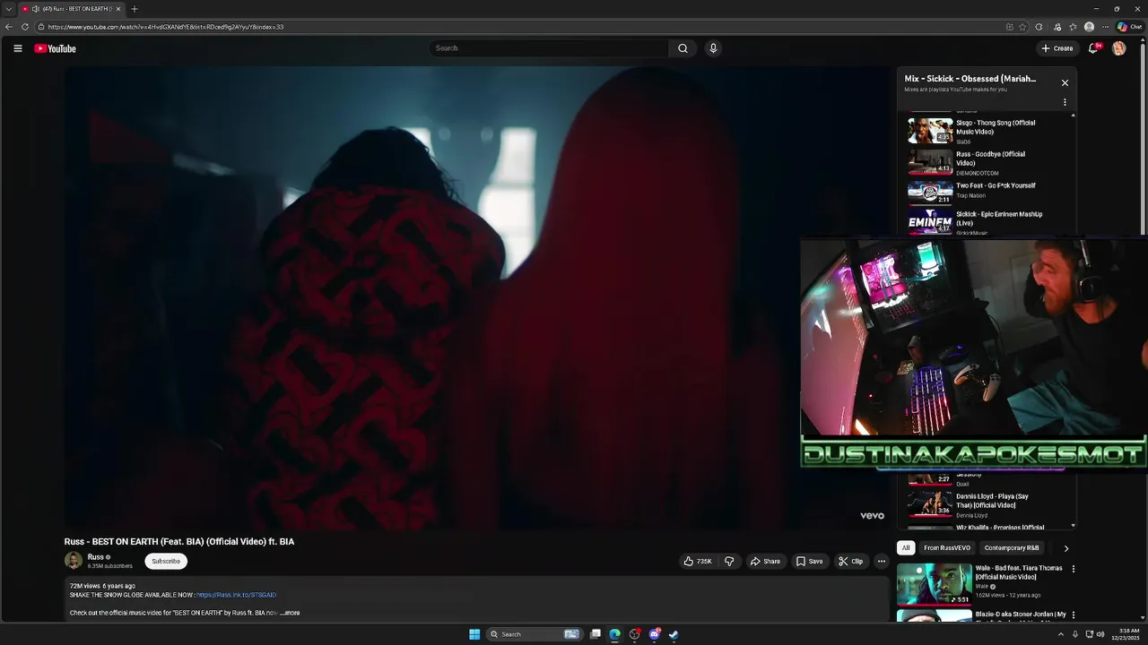Open YouTube notifications bell
Image resolution: width=1148 pixels, height=645 pixels.
pos(1093,48)
